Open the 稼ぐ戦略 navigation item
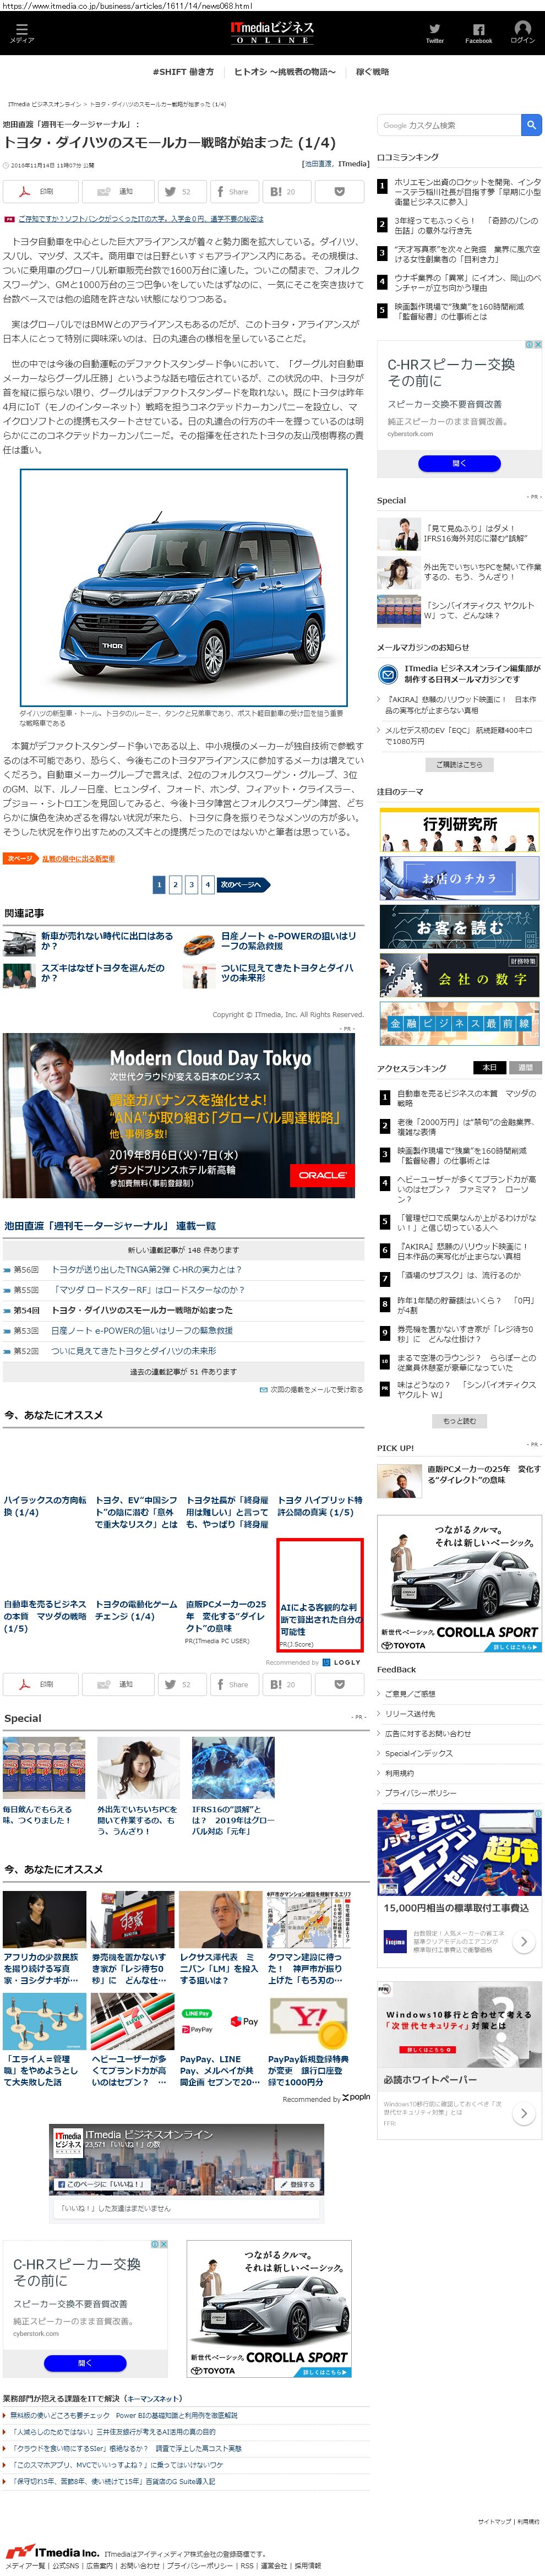545x2576 pixels. click(x=372, y=72)
